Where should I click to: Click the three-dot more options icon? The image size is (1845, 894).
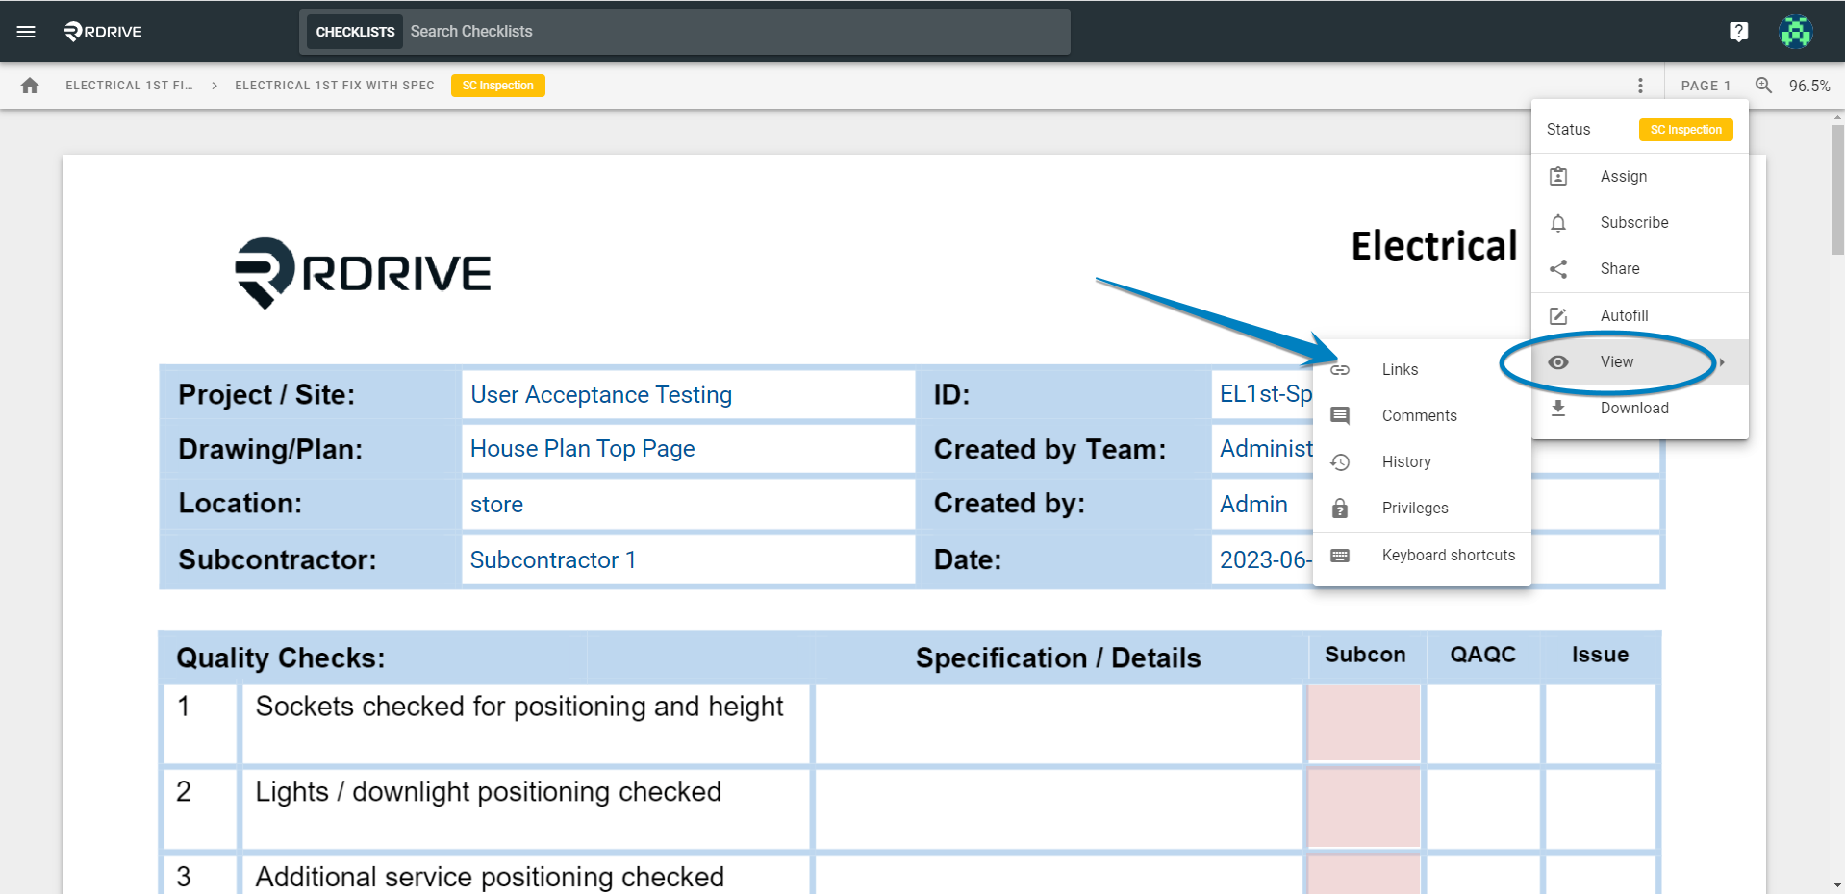tap(1640, 86)
